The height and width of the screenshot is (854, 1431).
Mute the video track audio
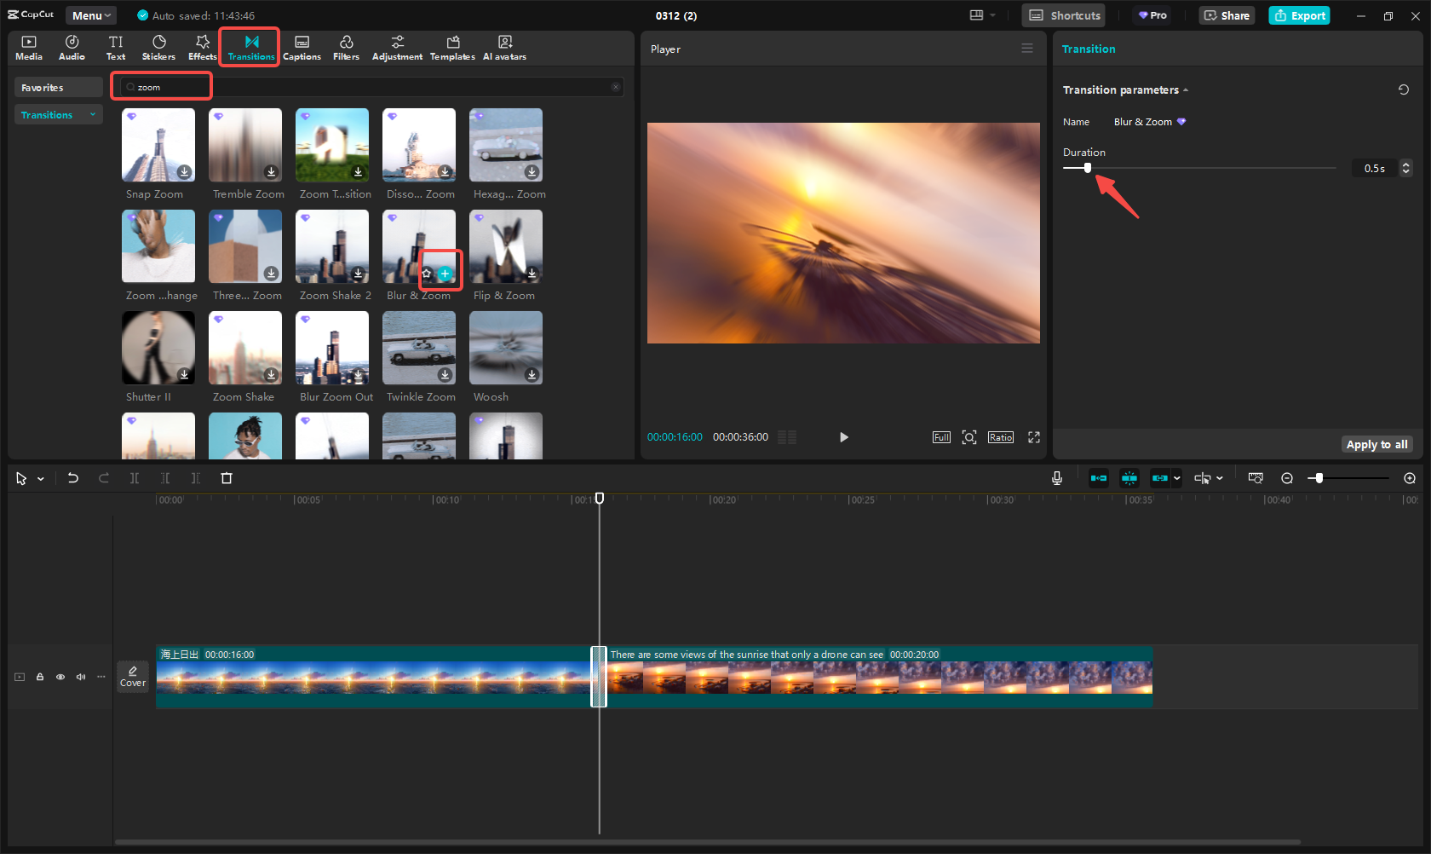click(81, 677)
